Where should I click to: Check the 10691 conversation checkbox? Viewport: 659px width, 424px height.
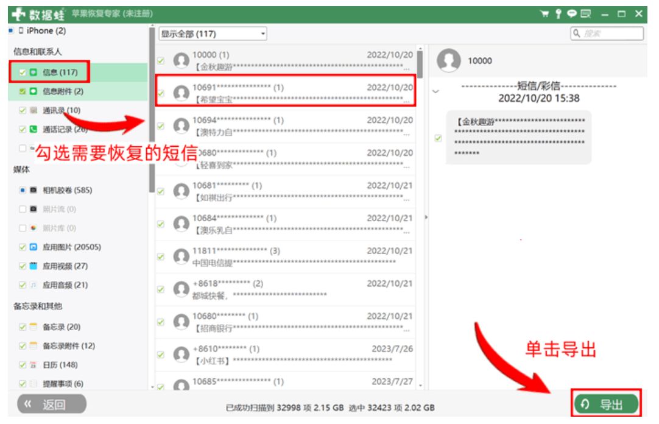(161, 93)
